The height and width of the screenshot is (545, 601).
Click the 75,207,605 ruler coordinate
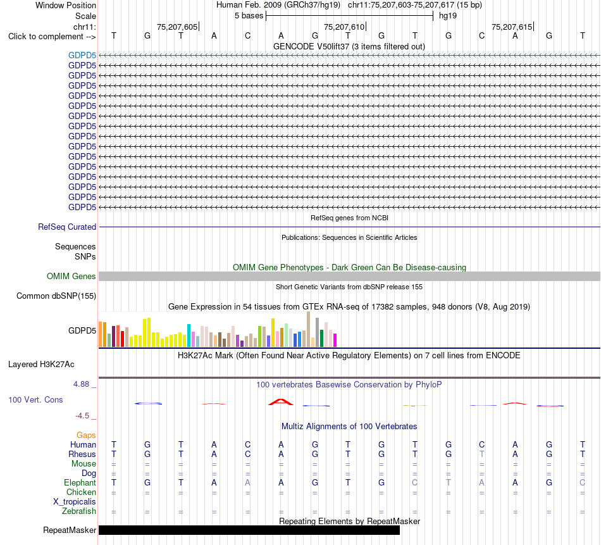[x=177, y=27]
